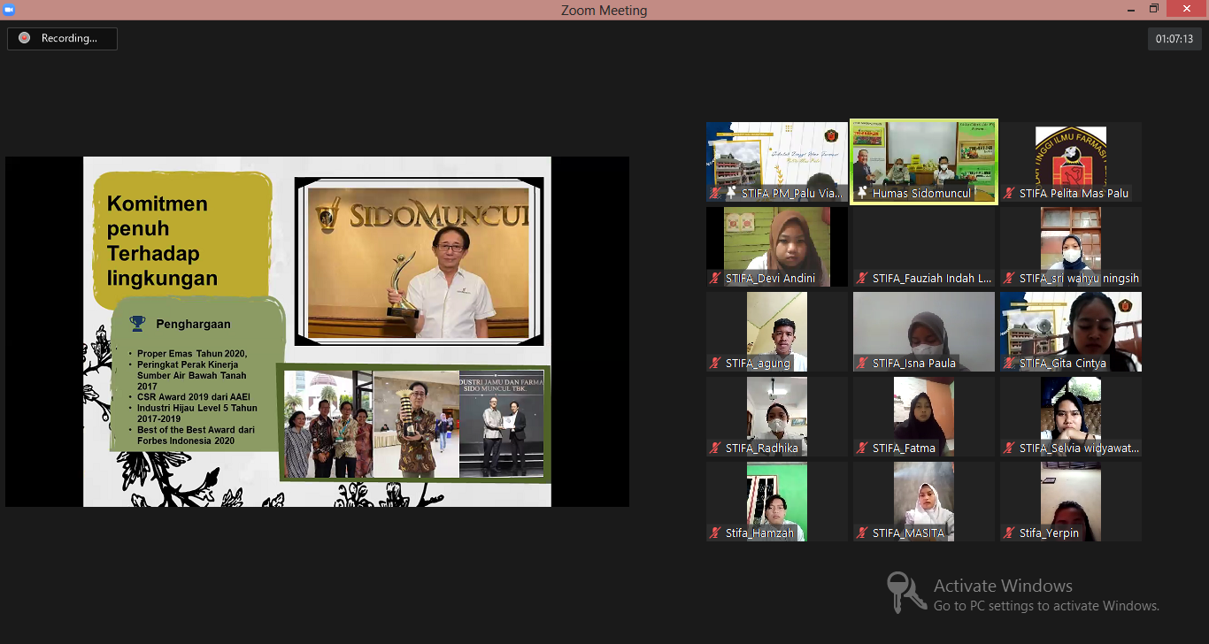Screen dimensions: 1209x644
Task: Click the SidoMuncul trophy photo on the slide
Action: tap(419, 262)
